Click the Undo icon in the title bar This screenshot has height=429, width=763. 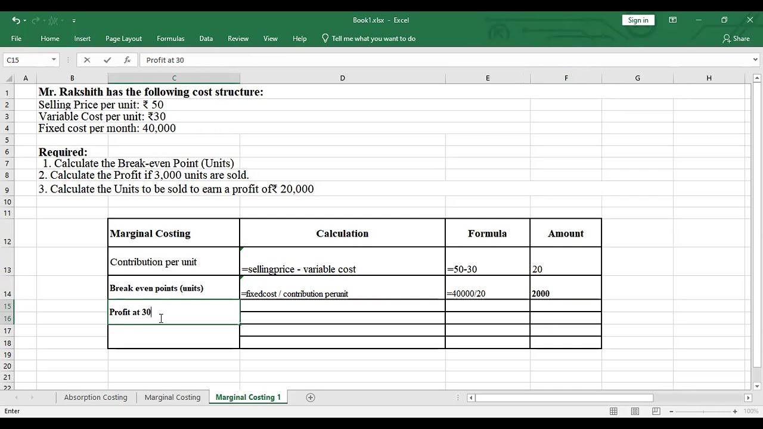pos(15,20)
